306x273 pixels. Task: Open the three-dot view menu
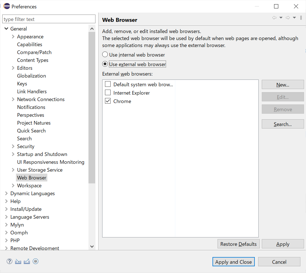pos(301,18)
